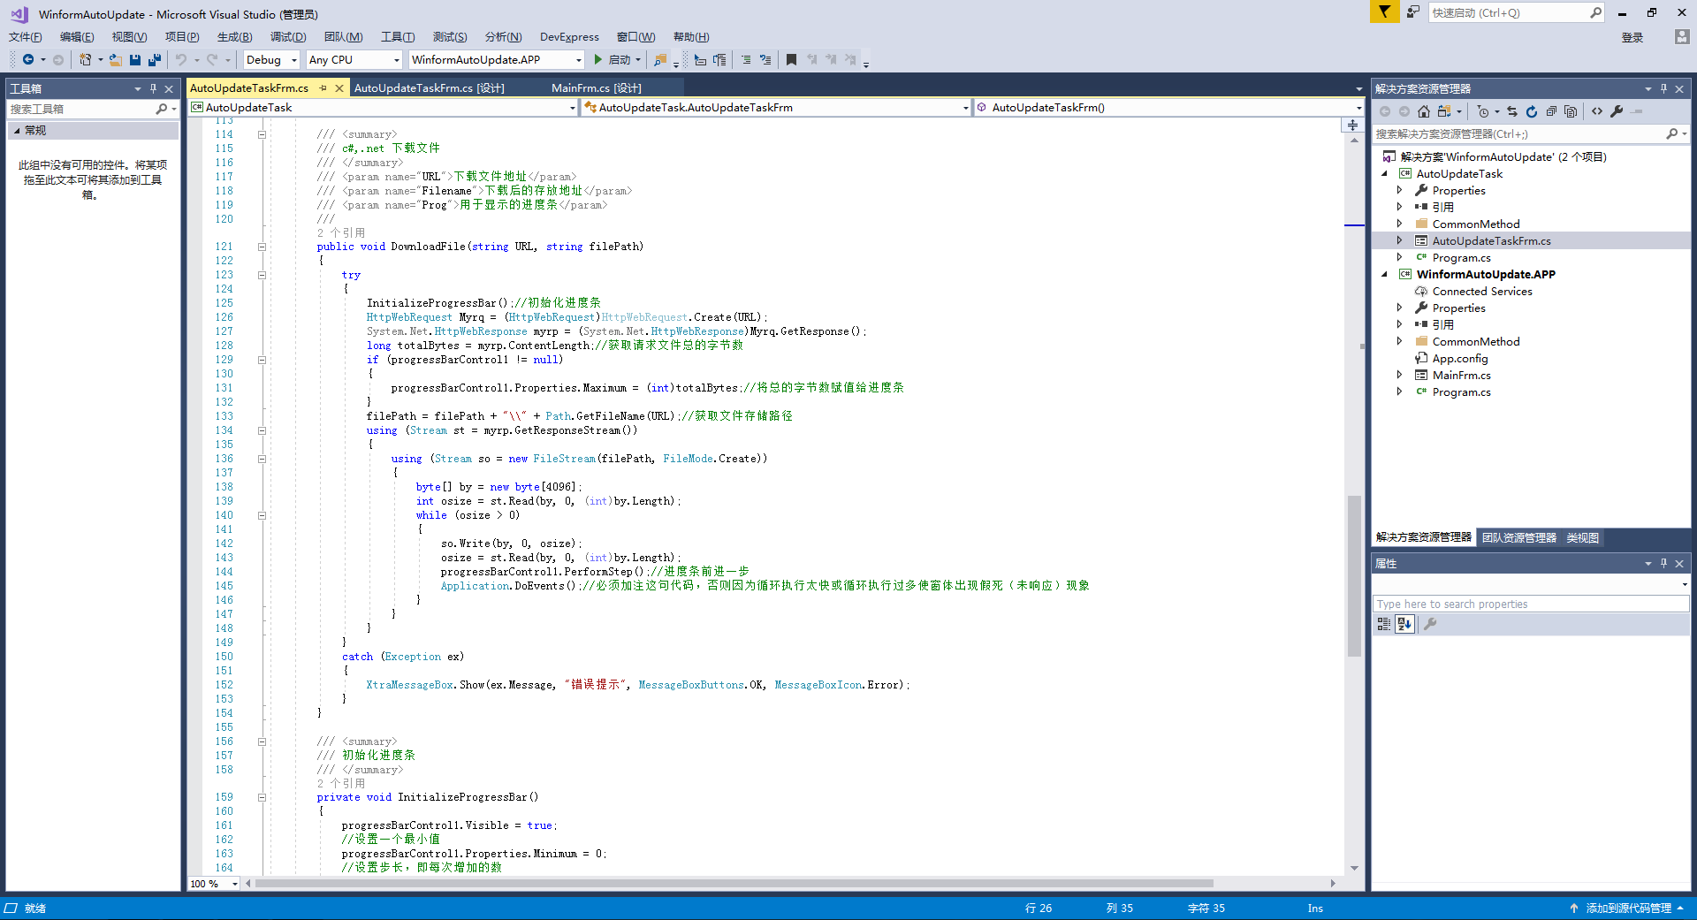1697x920 pixels.
Task: Click the Property Pages wrench icon
Action: point(1430,624)
